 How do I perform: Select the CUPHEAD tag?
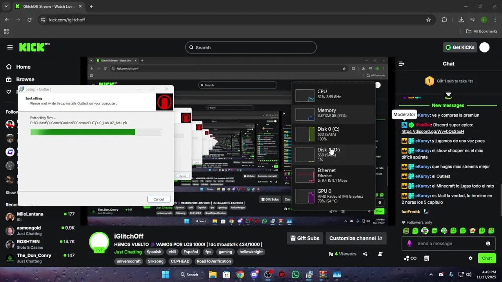pyautogui.click(x=180, y=261)
